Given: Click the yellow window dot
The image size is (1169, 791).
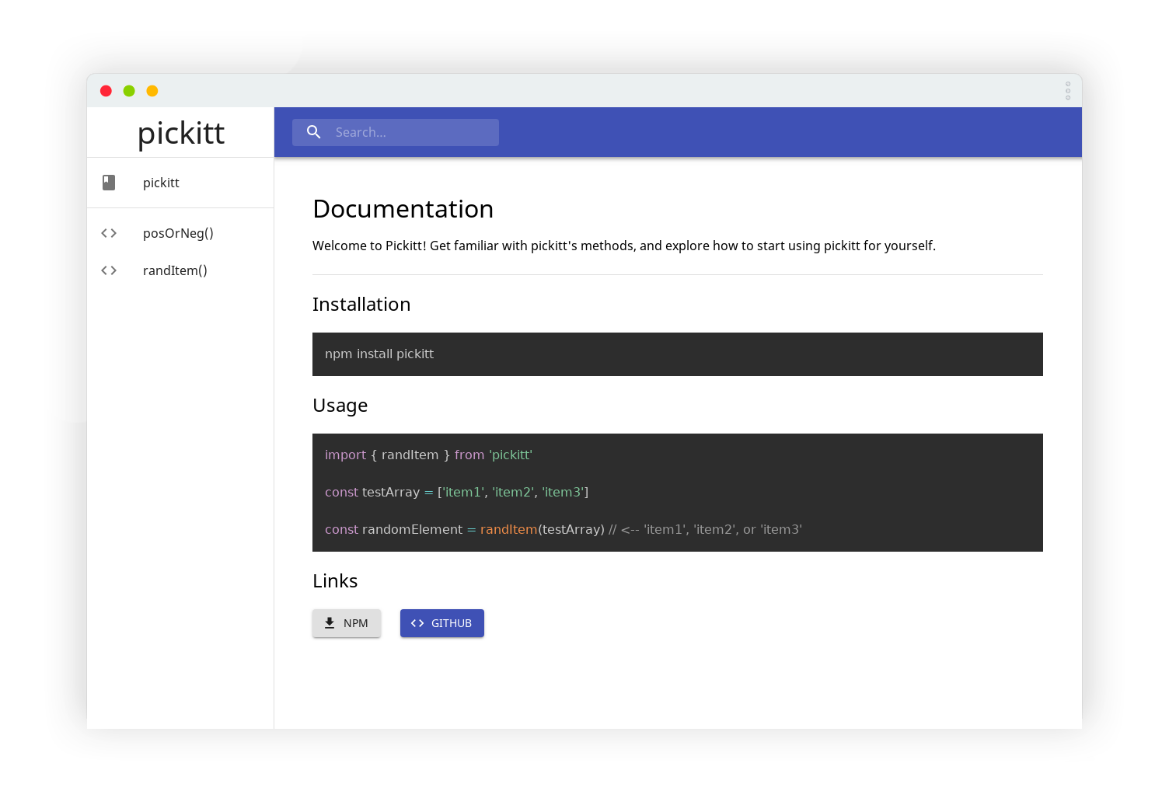Looking at the screenshot, I should (x=152, y=91).
